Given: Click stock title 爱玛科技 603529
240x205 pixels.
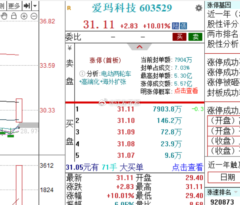Looking at the screenshot, I should click(132, 8).
